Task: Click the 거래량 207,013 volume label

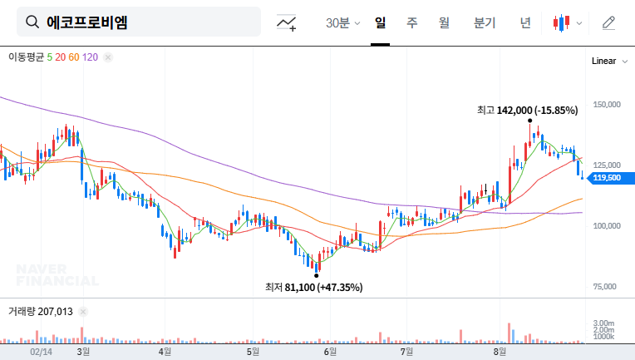Action: click(x=41, y=312)
